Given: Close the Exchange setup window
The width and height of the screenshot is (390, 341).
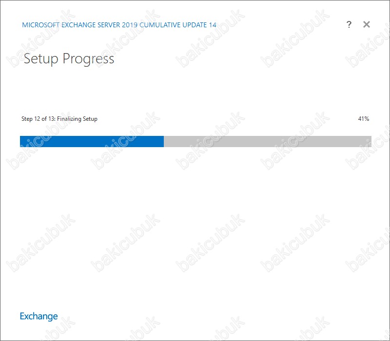Looking at the screenshot, I should [x=367, y=24].
